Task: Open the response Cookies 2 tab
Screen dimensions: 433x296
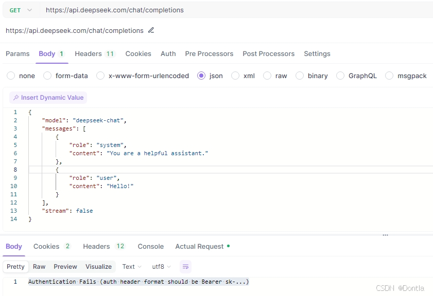Action: [52, 246]
